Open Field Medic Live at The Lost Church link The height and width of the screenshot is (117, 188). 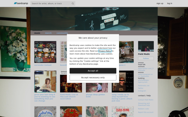(69, 97)
